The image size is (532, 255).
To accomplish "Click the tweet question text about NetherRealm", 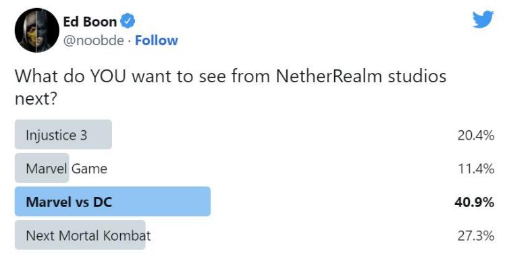I will 230,88.
